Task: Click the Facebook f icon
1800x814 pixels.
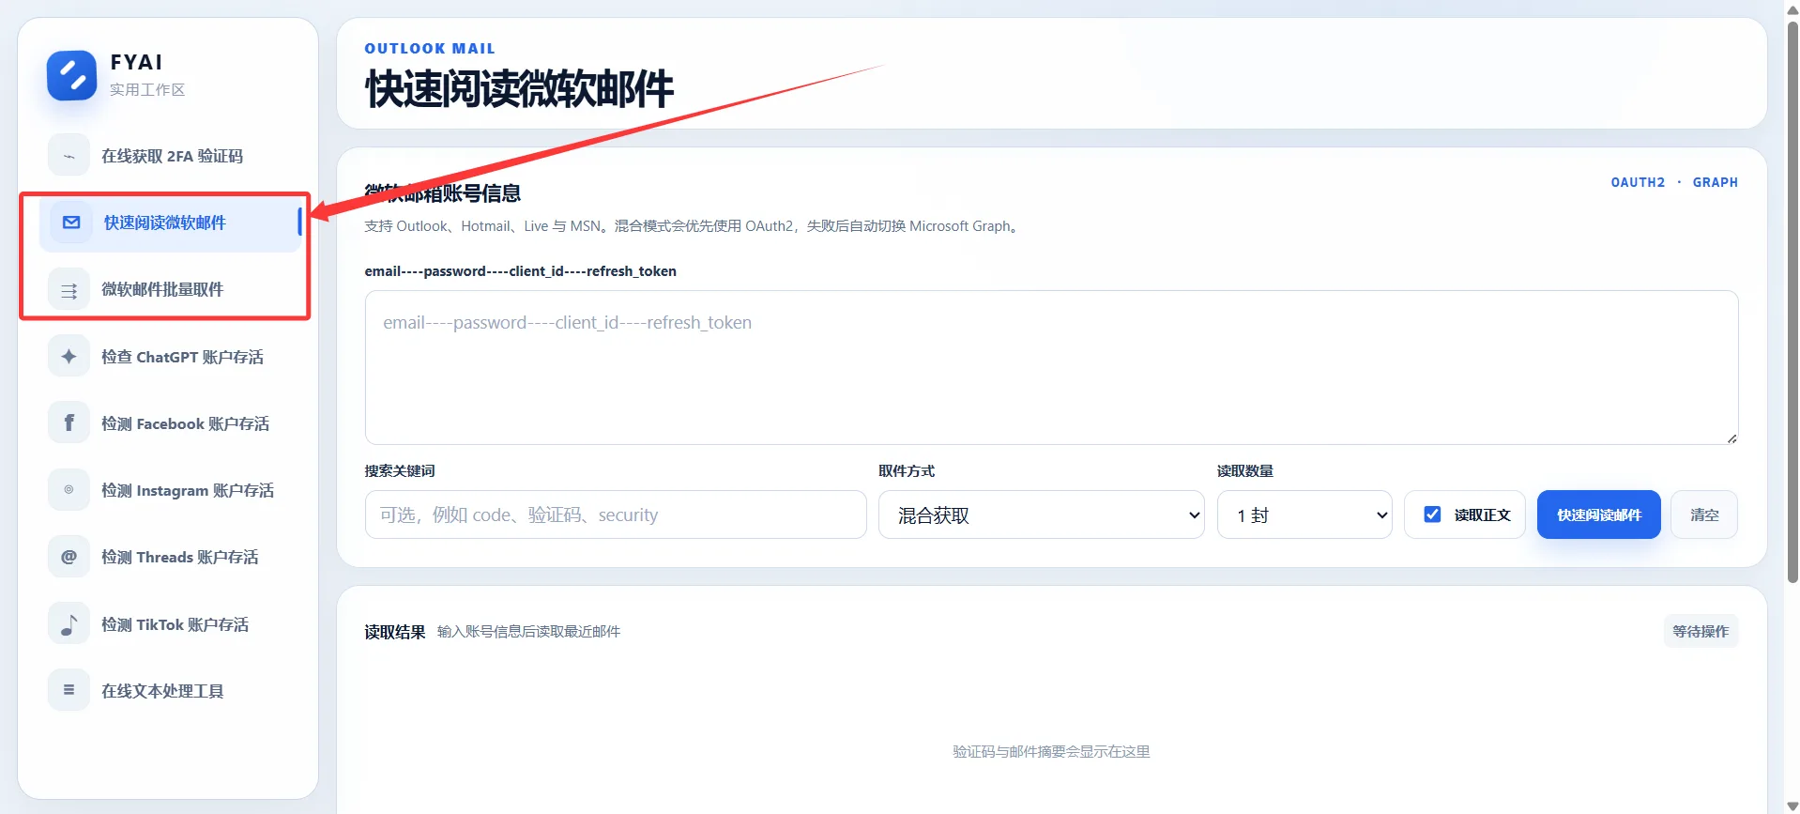Action: coord(69,423)
